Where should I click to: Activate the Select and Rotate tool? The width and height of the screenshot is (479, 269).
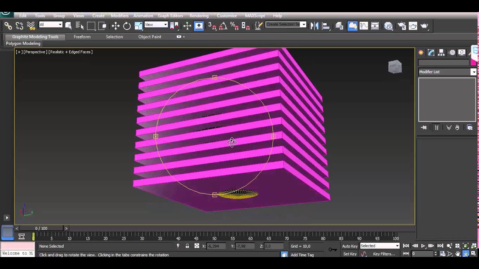(127, 26)
